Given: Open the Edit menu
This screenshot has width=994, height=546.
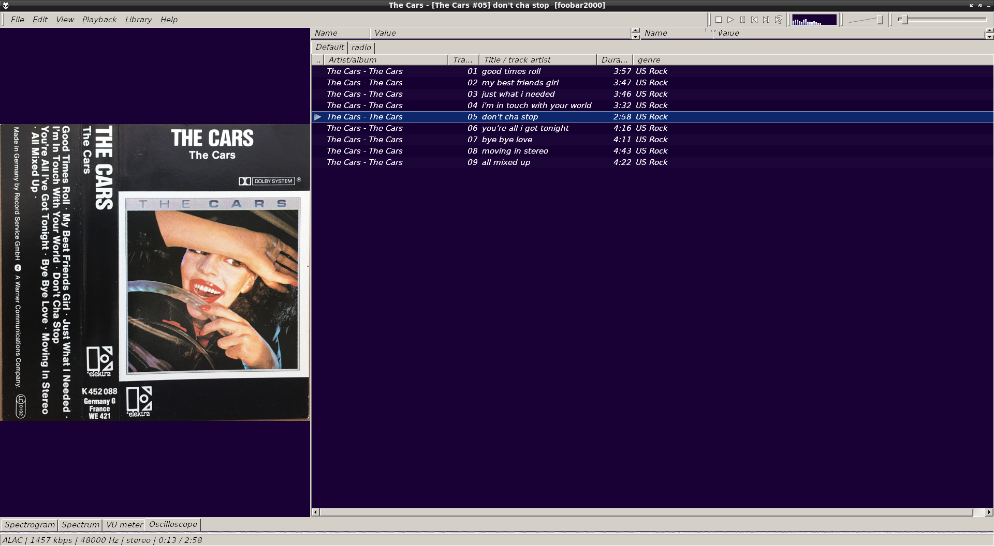Looking at the screenshot, I should point(40,20).
